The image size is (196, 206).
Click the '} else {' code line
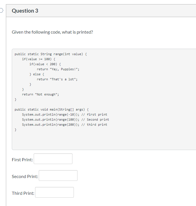tap(37, 74)
